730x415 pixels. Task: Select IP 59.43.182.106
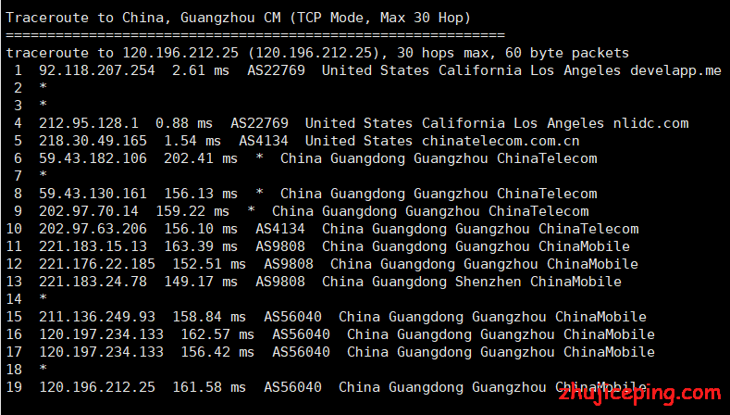coord(93,158)
